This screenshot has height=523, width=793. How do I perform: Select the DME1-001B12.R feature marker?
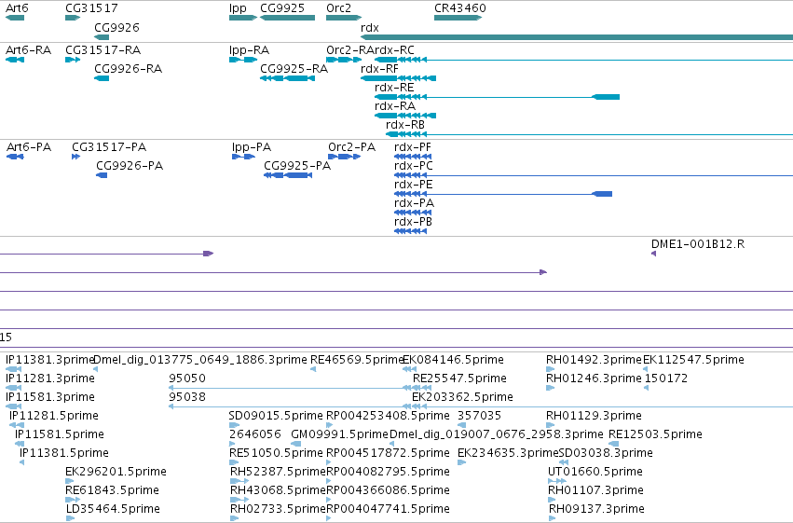coord(654,254)
